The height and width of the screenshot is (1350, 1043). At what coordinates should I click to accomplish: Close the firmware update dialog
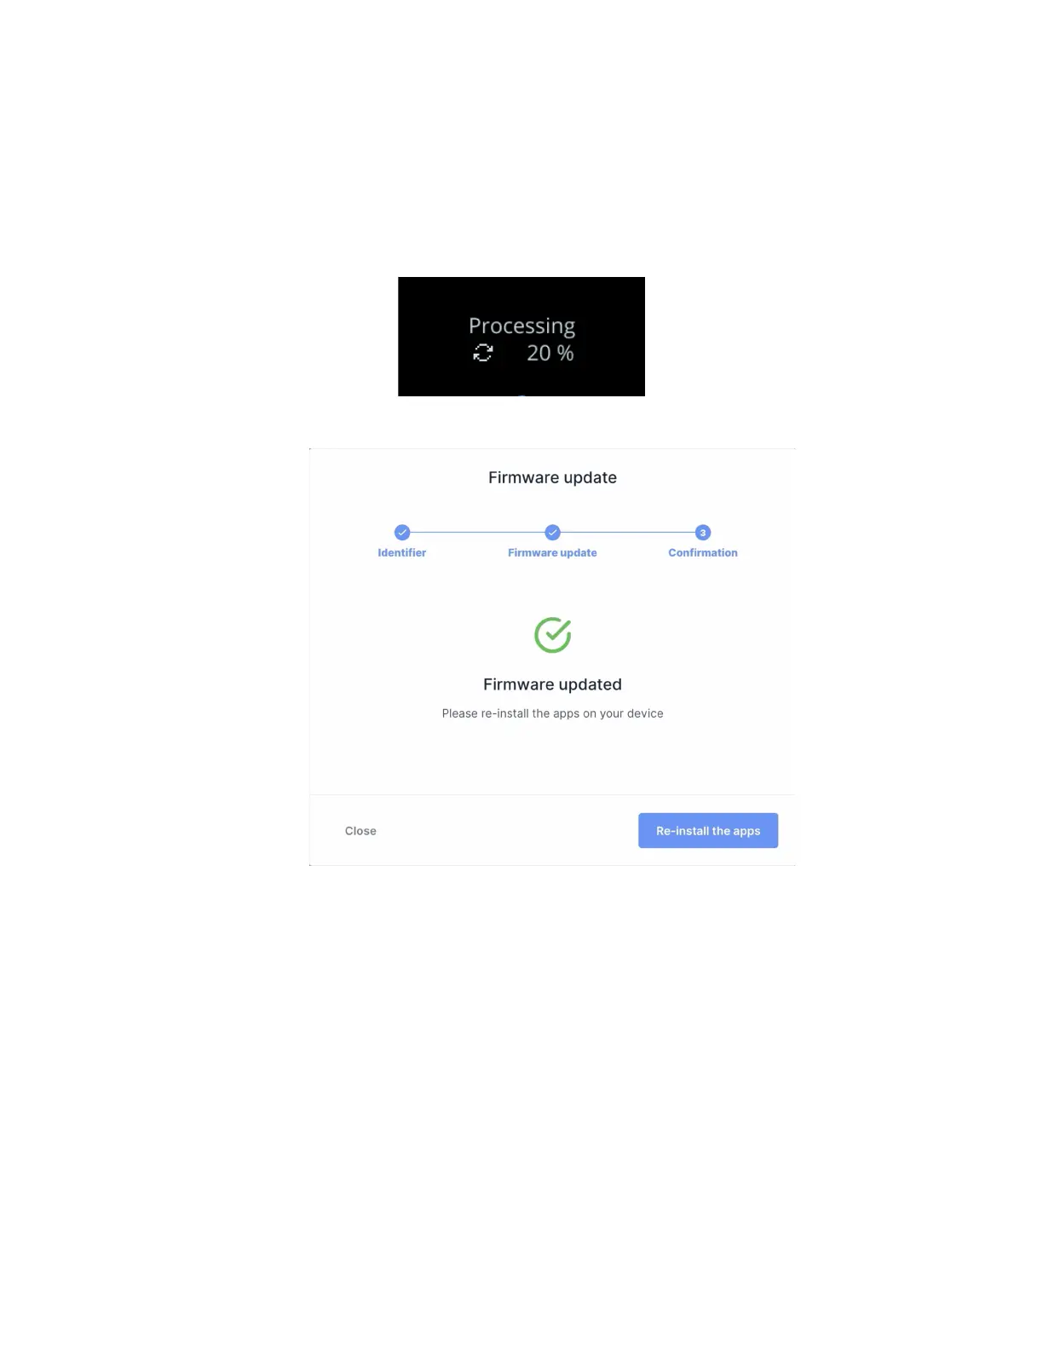(360, 831)
